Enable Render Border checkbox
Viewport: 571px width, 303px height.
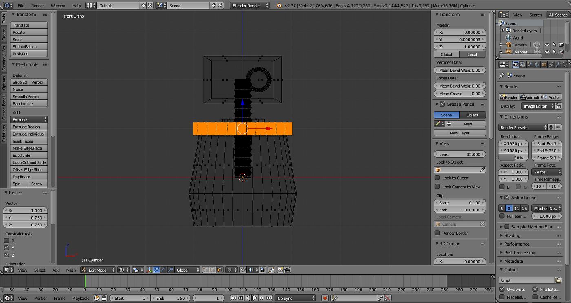point(437,233)
